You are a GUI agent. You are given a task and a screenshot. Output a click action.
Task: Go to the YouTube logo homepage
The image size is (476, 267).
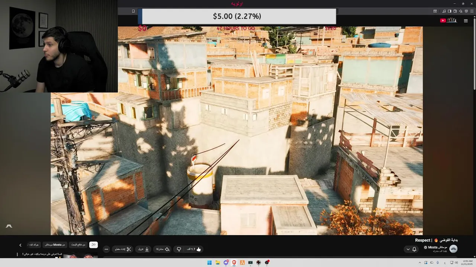click(x=448, y=20)
